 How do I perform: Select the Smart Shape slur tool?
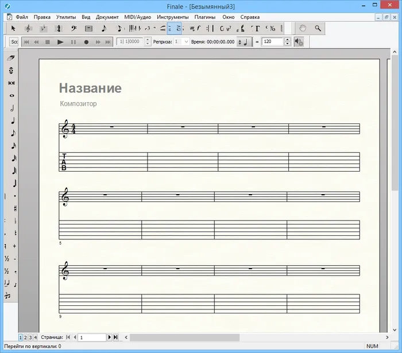pos(163,29)
